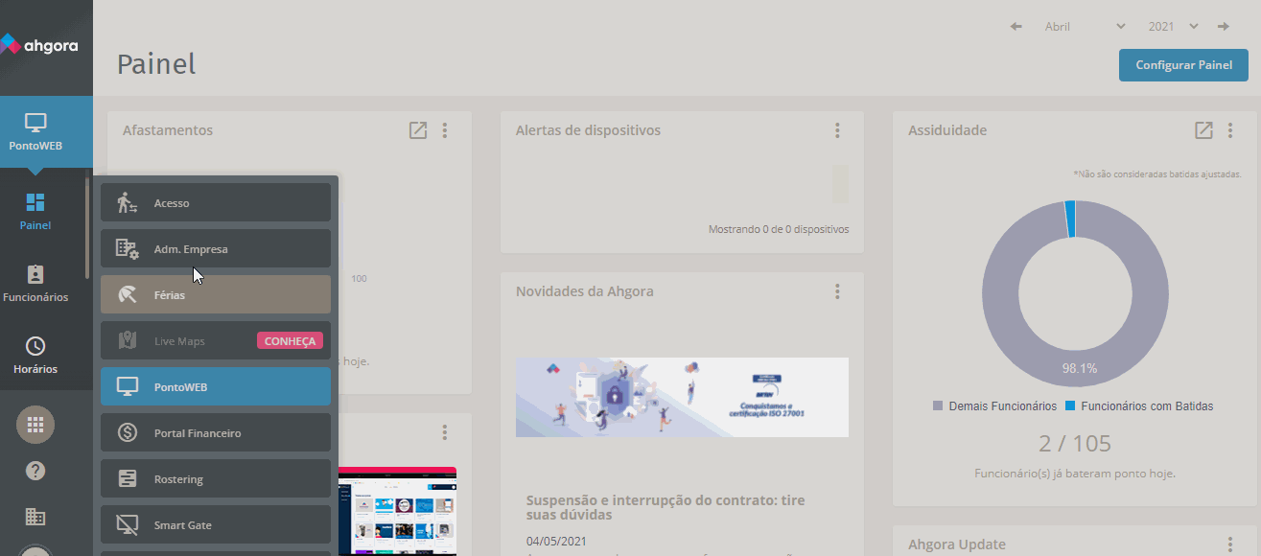Toggle Funcionários com Batidas legend swatch
The height and width of the screenshot is (556, 1261).
coord(1069,406)
